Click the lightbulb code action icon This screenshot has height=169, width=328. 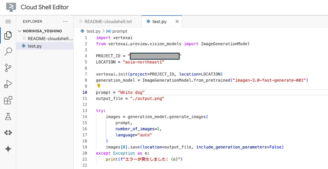(99, 86)
